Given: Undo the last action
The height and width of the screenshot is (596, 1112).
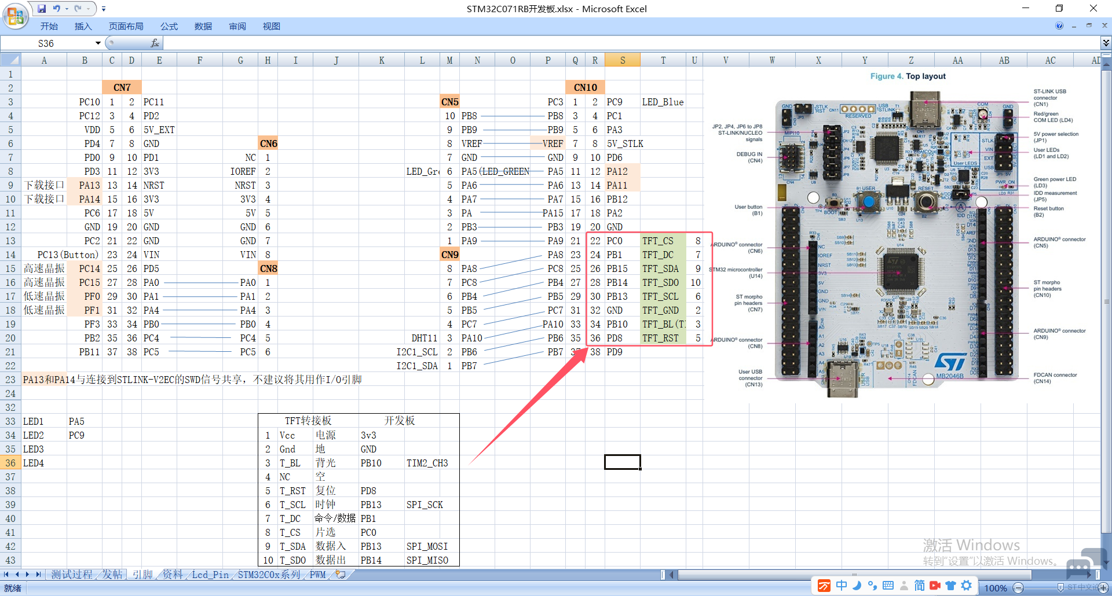Looking at the screenshot, I should pos(57,9).
